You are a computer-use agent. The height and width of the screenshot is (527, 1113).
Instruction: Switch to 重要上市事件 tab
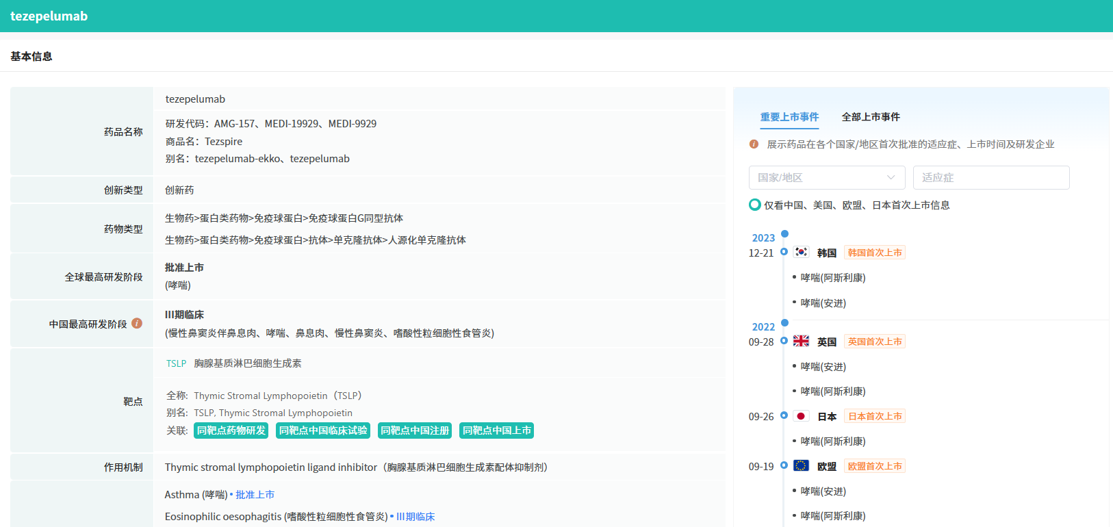tap(789, 117)
